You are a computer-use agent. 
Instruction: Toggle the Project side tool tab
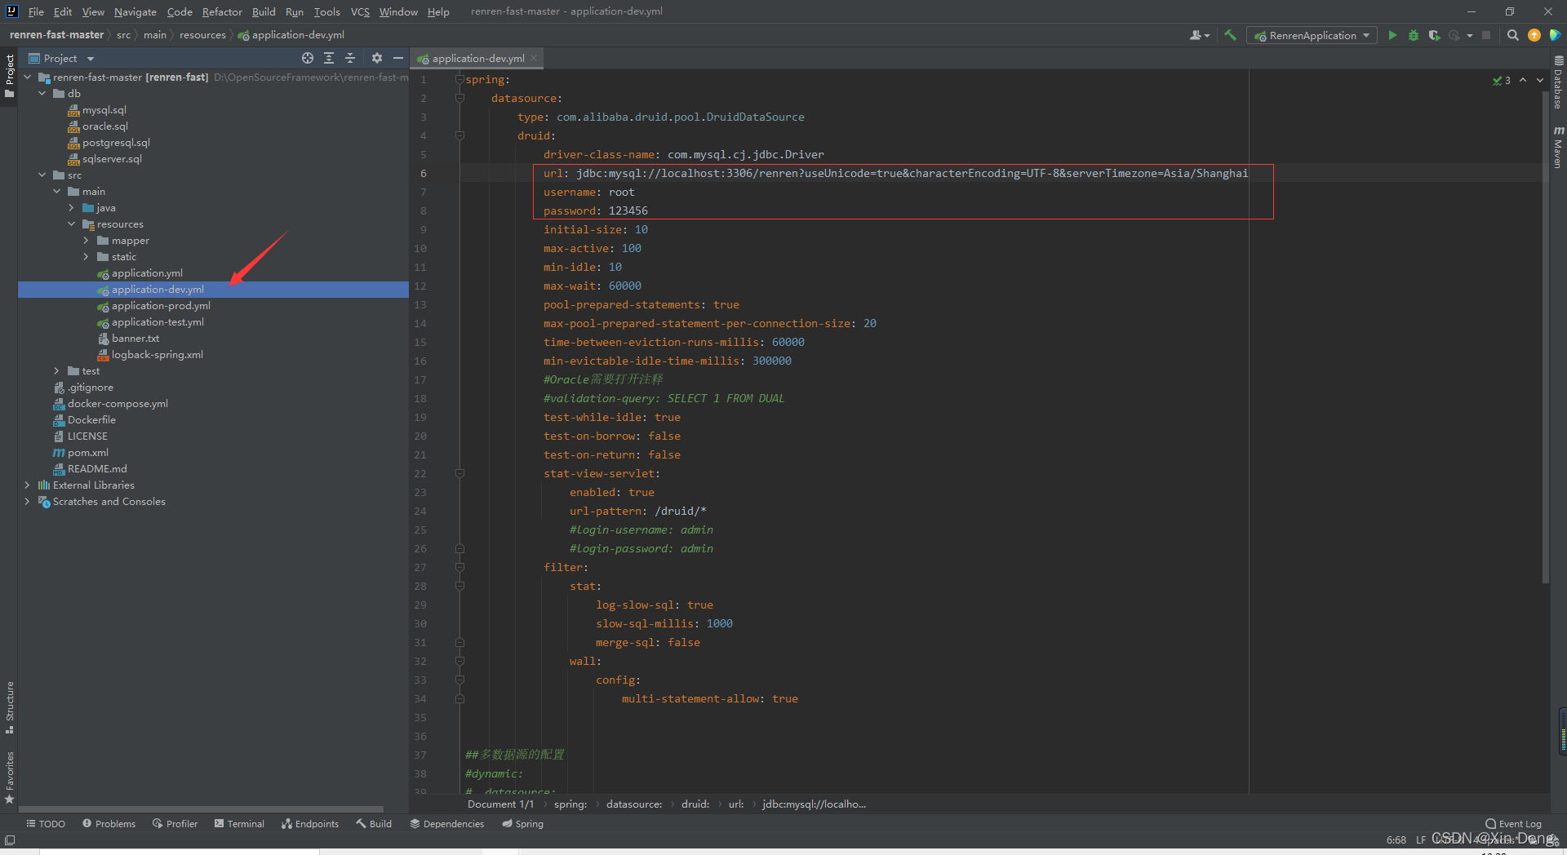click(x=10, y=75)
